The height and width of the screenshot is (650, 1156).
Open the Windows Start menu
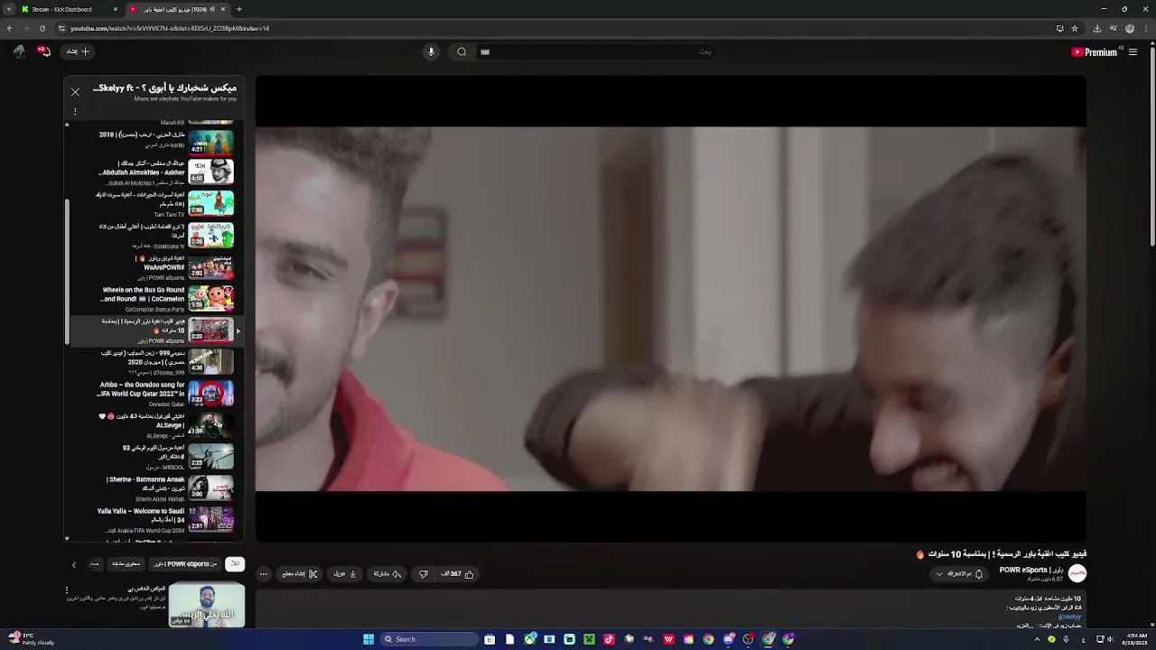[x=368, y=639]
